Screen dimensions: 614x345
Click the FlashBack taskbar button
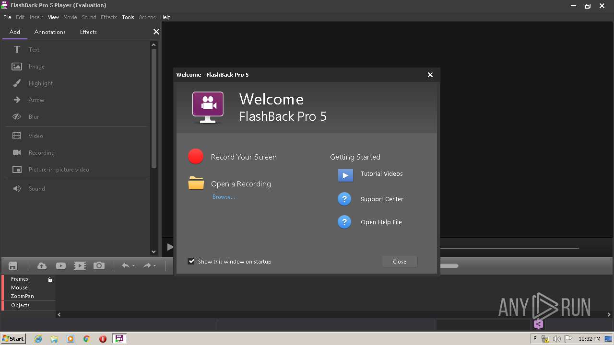coord(119,338)
